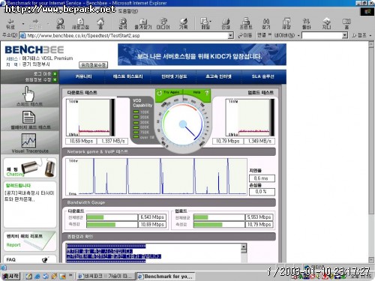
Task: Click the Naver toolbar search input
Action: (322, 35)
